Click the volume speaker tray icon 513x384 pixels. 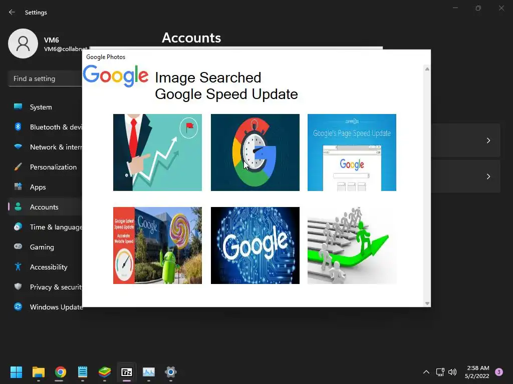tap(452, 372)
